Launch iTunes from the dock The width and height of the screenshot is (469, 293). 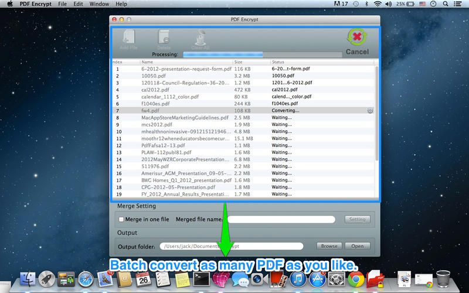[298, 280]
